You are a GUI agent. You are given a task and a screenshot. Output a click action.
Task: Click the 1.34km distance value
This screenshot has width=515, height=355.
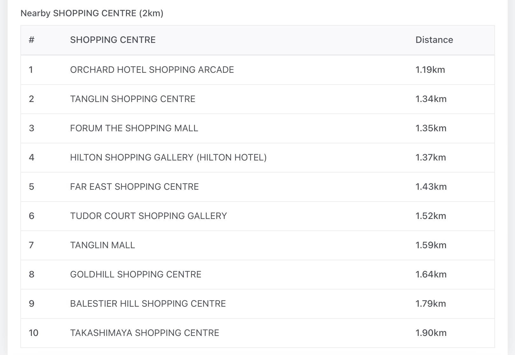(431, 99)
